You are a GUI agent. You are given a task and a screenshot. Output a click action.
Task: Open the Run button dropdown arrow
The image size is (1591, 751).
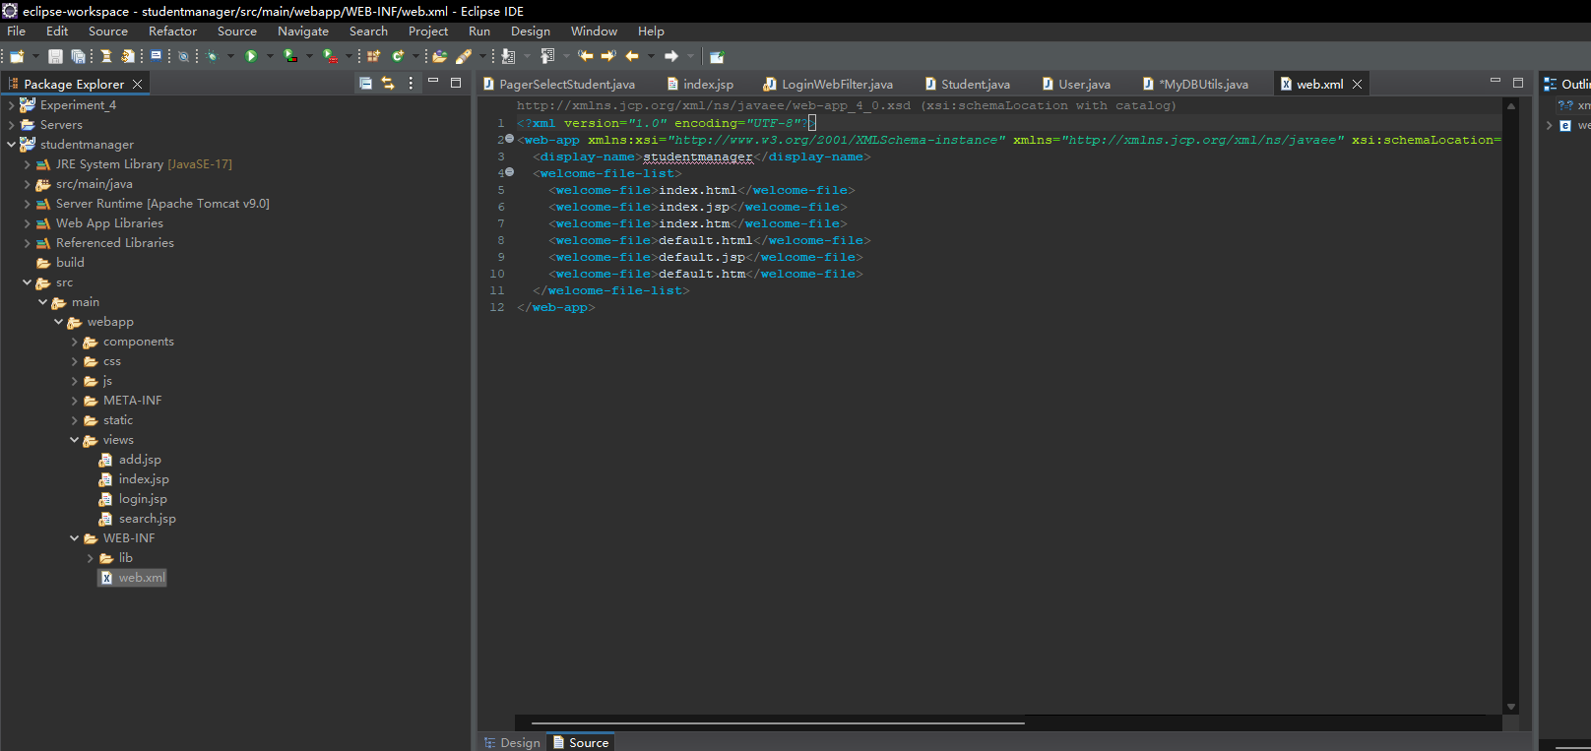click(270, 56)
